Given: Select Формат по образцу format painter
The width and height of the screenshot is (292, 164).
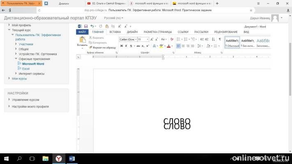Looking at the screenshot, I should tap(102, 48).
